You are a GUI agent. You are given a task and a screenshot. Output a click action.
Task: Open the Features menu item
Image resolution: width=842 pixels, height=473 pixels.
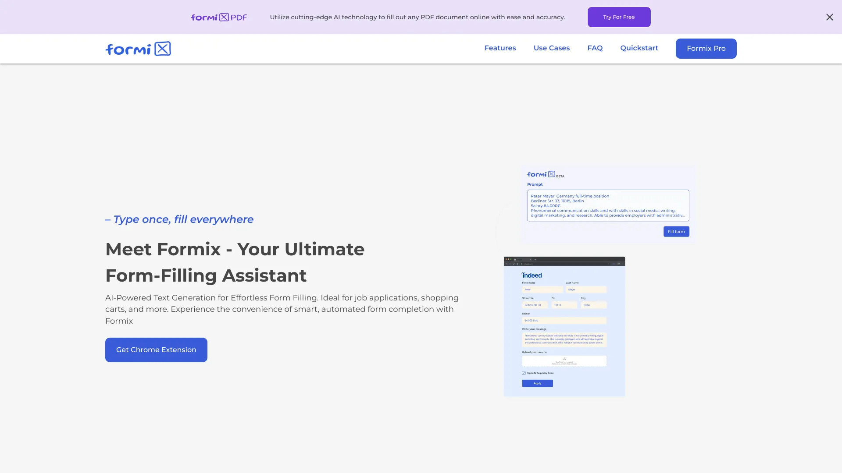(499, 48)
